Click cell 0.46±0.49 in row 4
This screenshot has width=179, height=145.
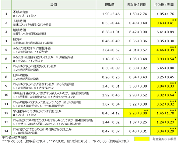[x=110, y=41]
